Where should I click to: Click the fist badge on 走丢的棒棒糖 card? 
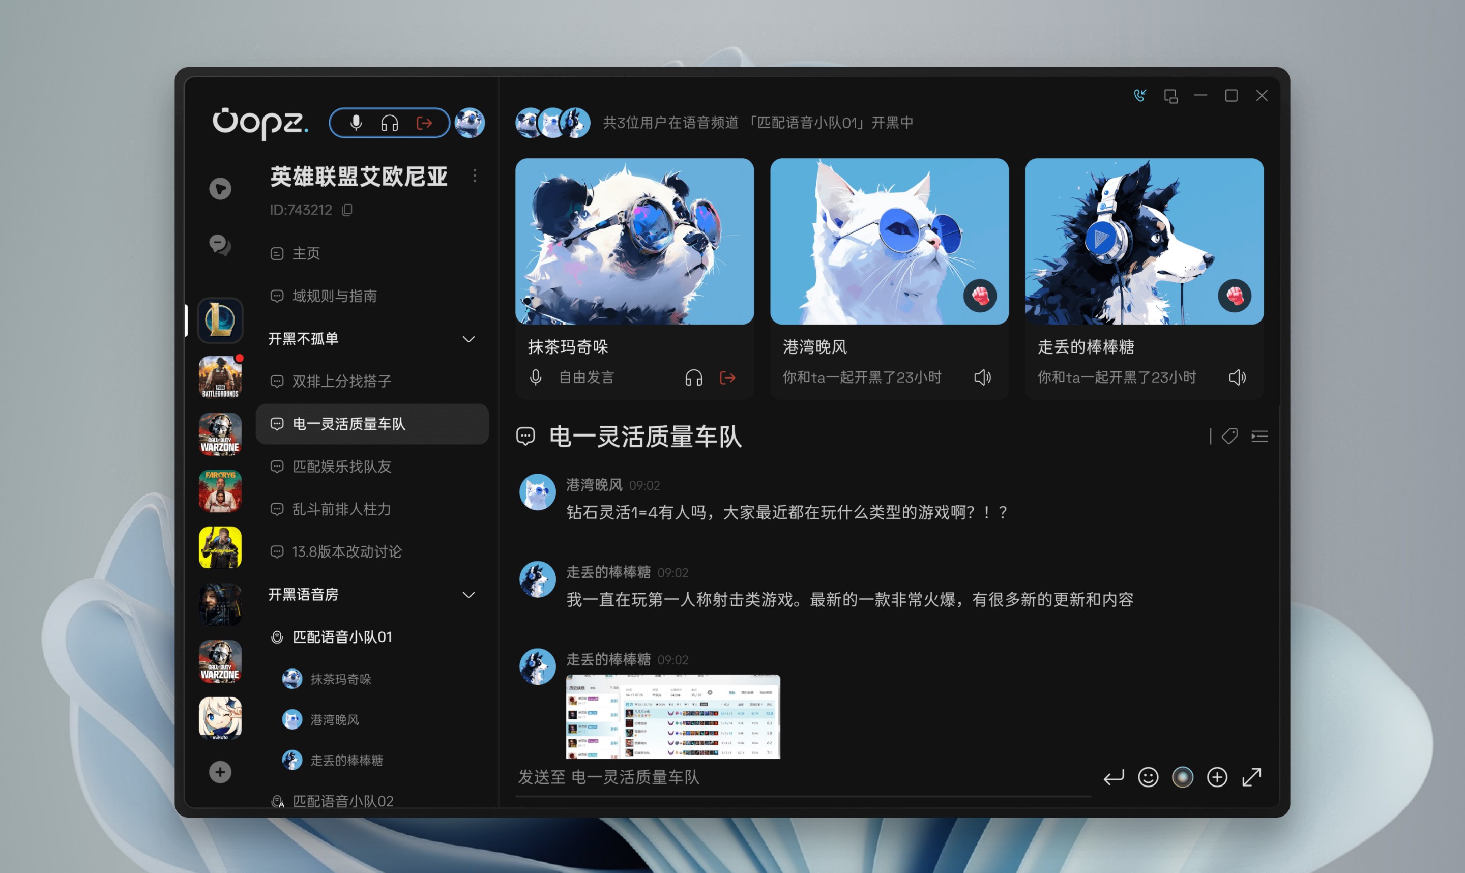1234,295
